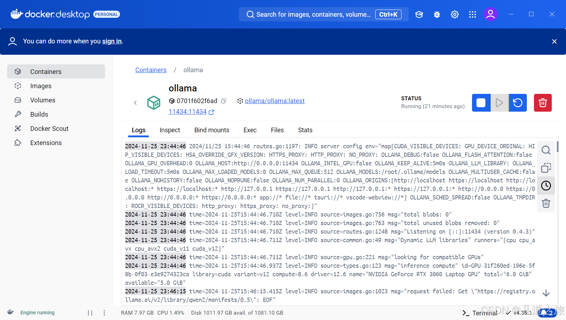
Task: Go back with the left chevron arrow
Action: tap(135, 103)
